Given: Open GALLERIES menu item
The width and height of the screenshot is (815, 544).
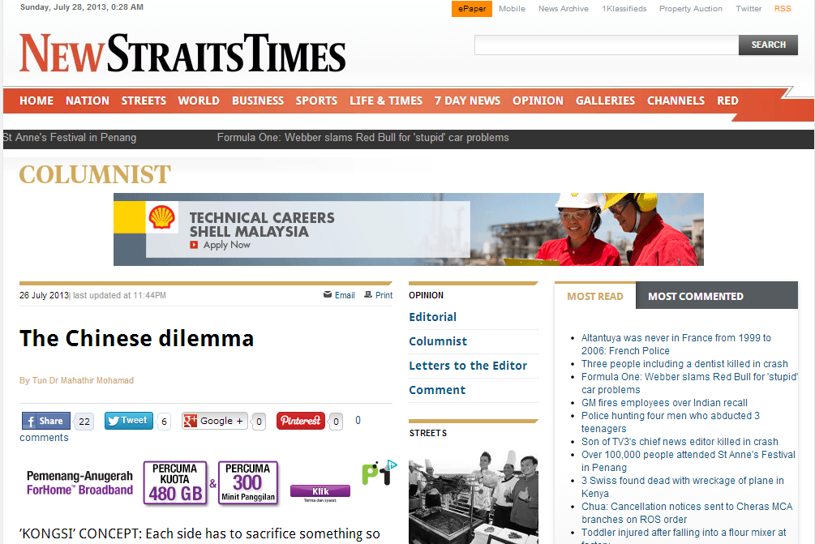Looking at the screenshot, I should (605, 101).
